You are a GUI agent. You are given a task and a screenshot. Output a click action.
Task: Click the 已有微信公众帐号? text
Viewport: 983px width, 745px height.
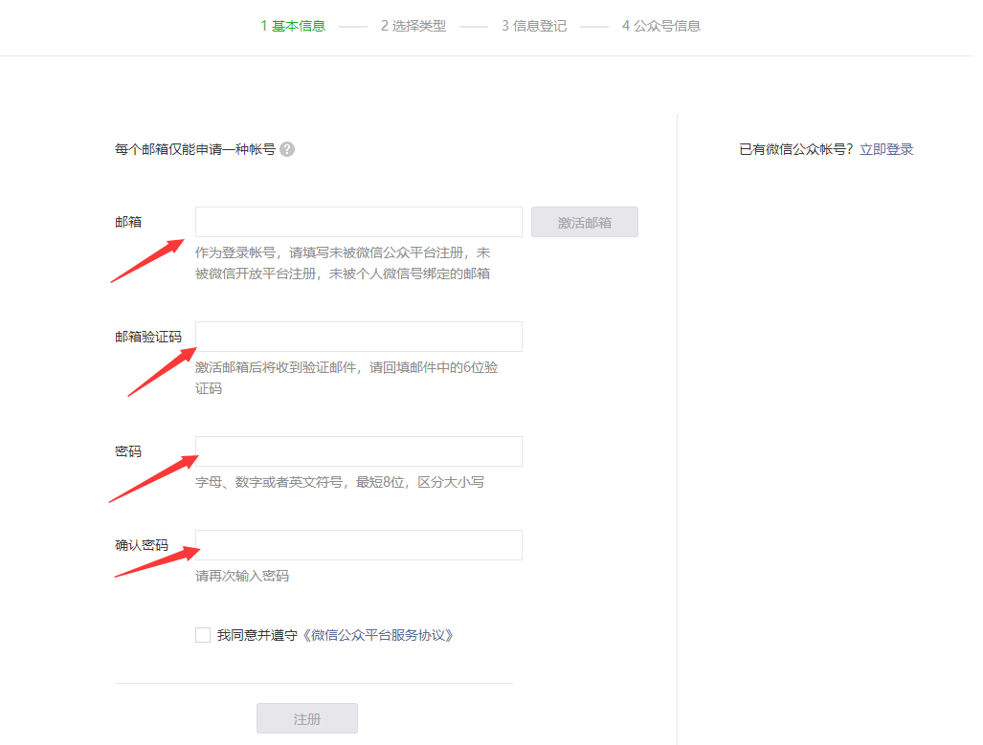(x=796, y=149)
